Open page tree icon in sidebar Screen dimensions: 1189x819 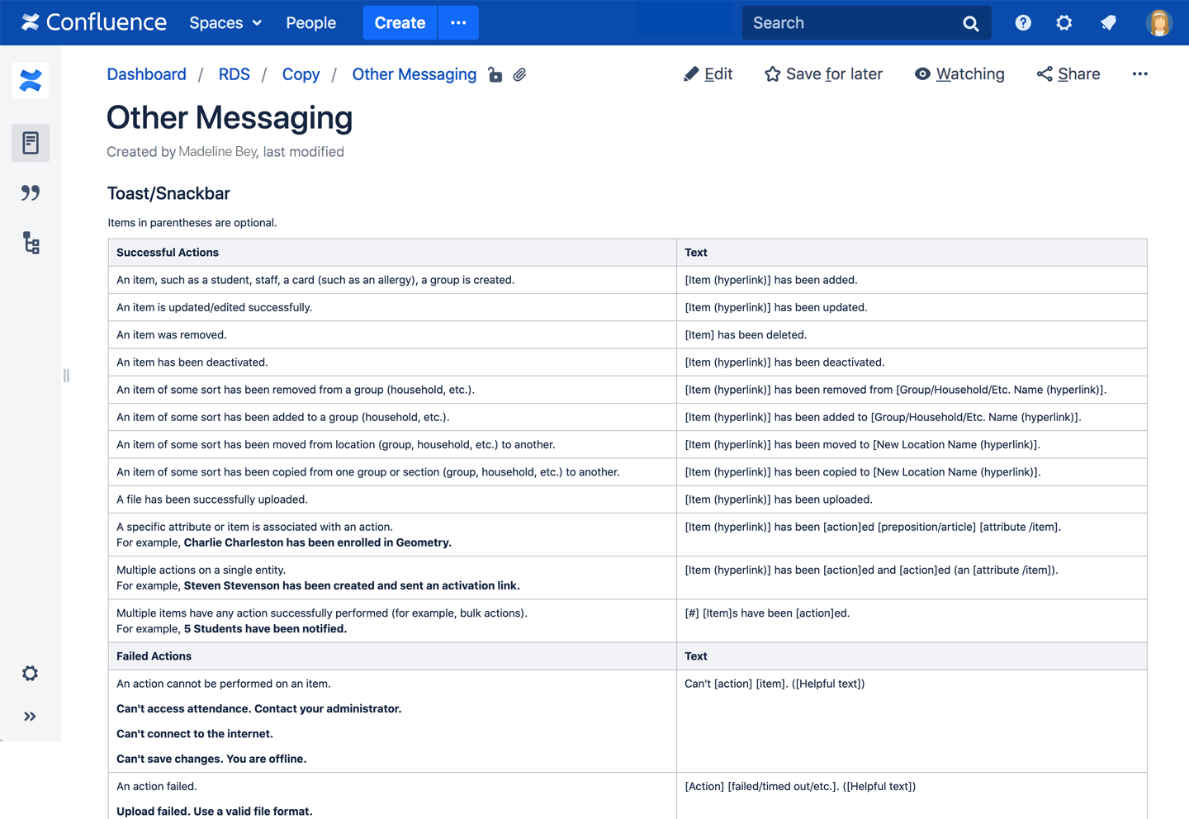point(31,243)
